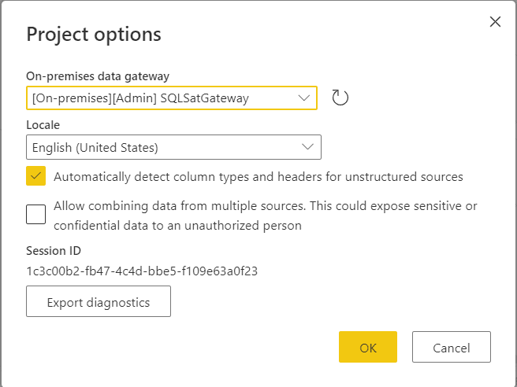Close the Project options dialog
The height and width of the screenshot is (387, 517).
[495, 22]
